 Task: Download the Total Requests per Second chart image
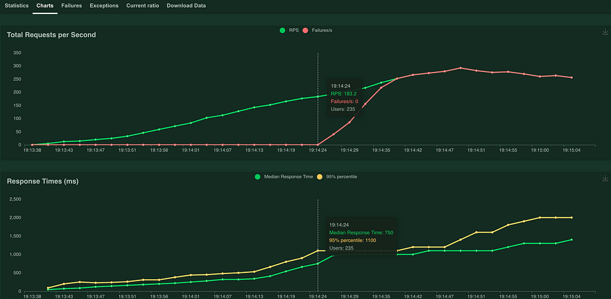[x=605, y=33]
